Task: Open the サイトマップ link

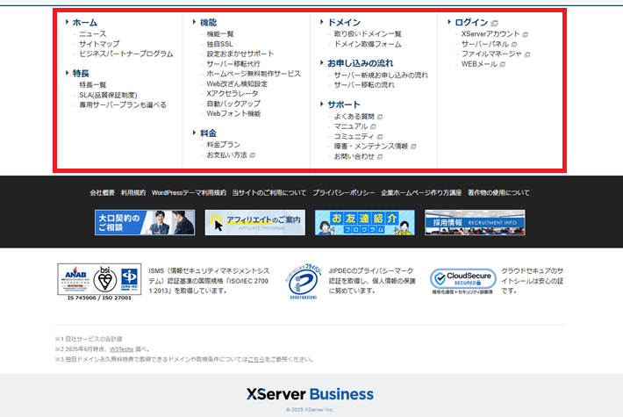Action: [99, 44]
